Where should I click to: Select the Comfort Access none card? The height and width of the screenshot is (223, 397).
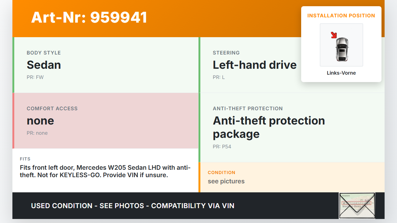[x=105, y=121]
